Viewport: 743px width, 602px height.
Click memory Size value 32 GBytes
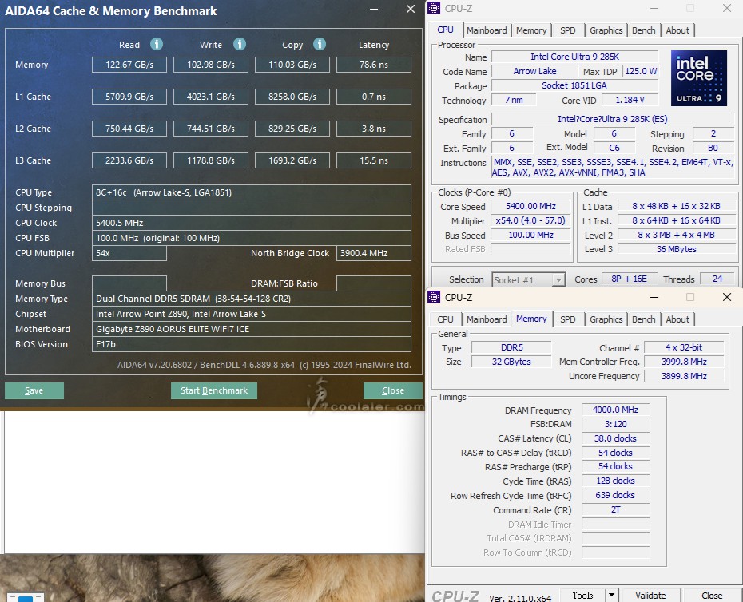(x=511, y=362)
